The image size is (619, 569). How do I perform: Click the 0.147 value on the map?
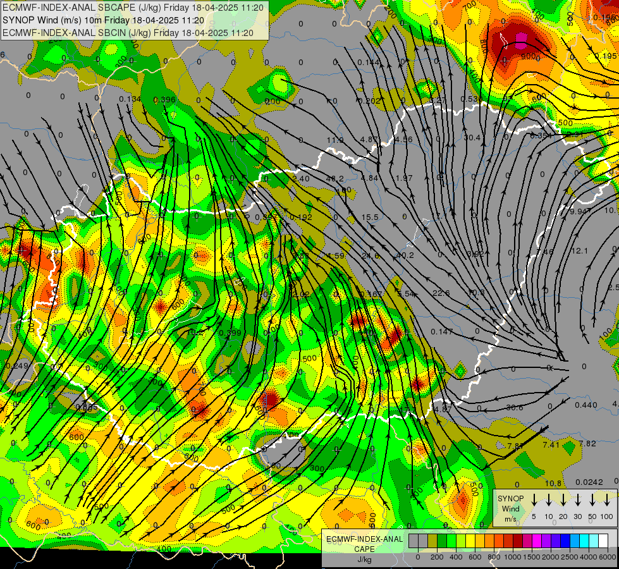point(442,331)
